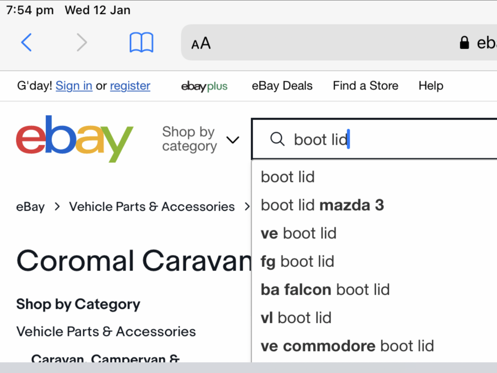This screenshot has width=497, height=373.
Task: Click the Sign in link
Action: click(x=74, y=86)
